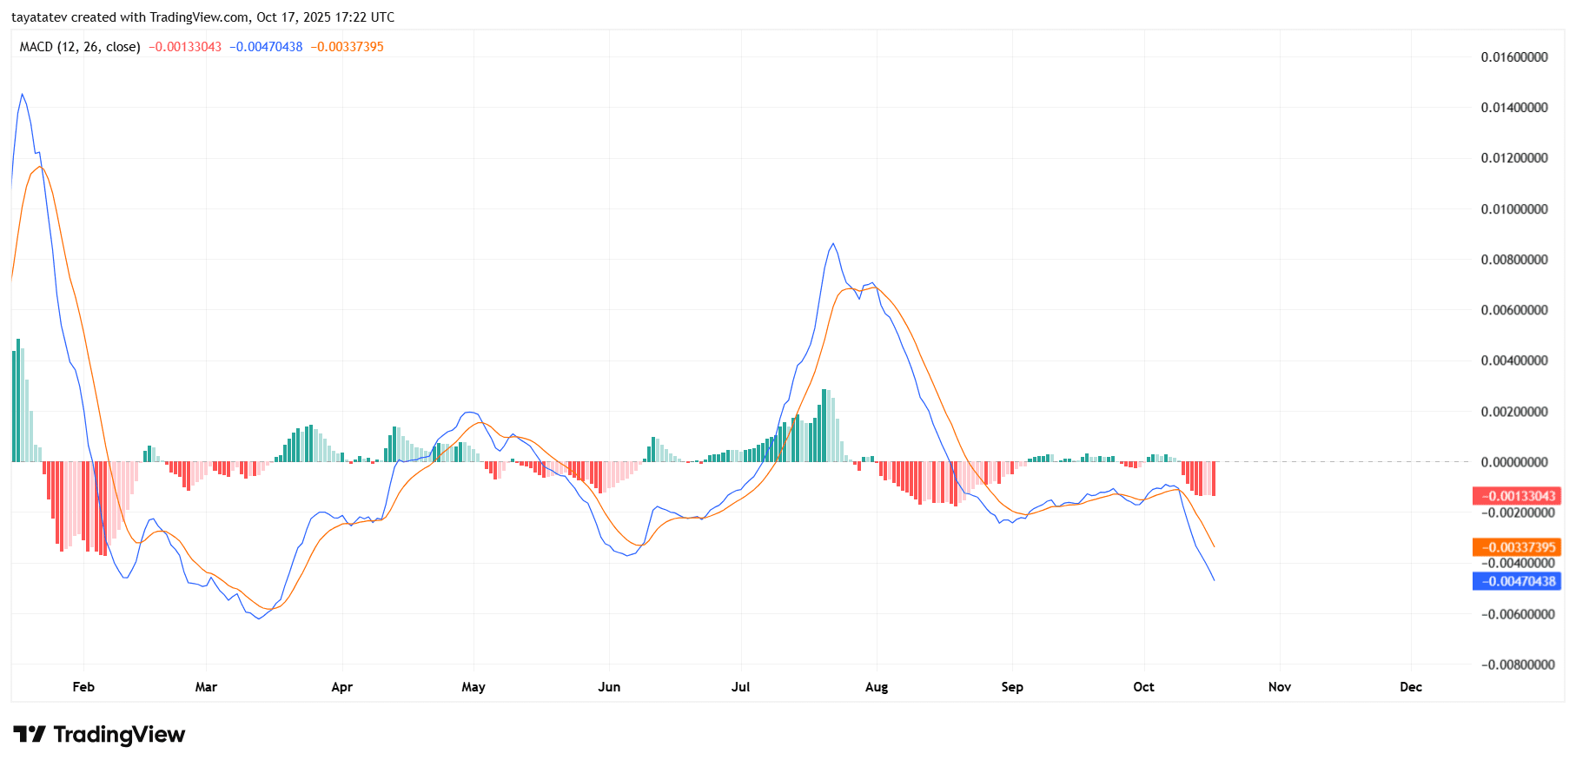The image size is (1576, 767).
Task: Click the Feb label on time axis
Action: (83, 687)
